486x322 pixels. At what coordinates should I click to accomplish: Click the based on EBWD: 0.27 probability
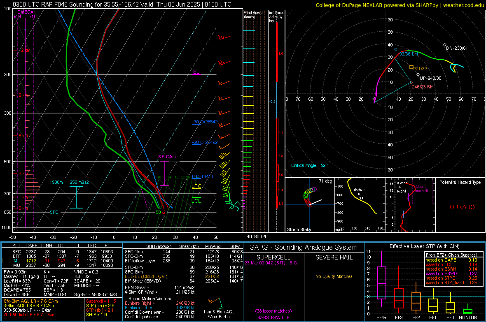click(451, 273)
